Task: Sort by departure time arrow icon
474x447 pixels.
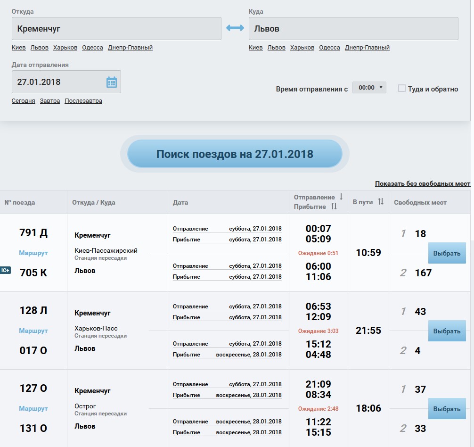Action: (x=341, y=197)
